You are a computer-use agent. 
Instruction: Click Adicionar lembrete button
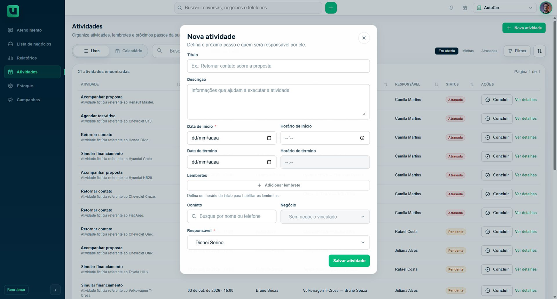pos(278,185)
